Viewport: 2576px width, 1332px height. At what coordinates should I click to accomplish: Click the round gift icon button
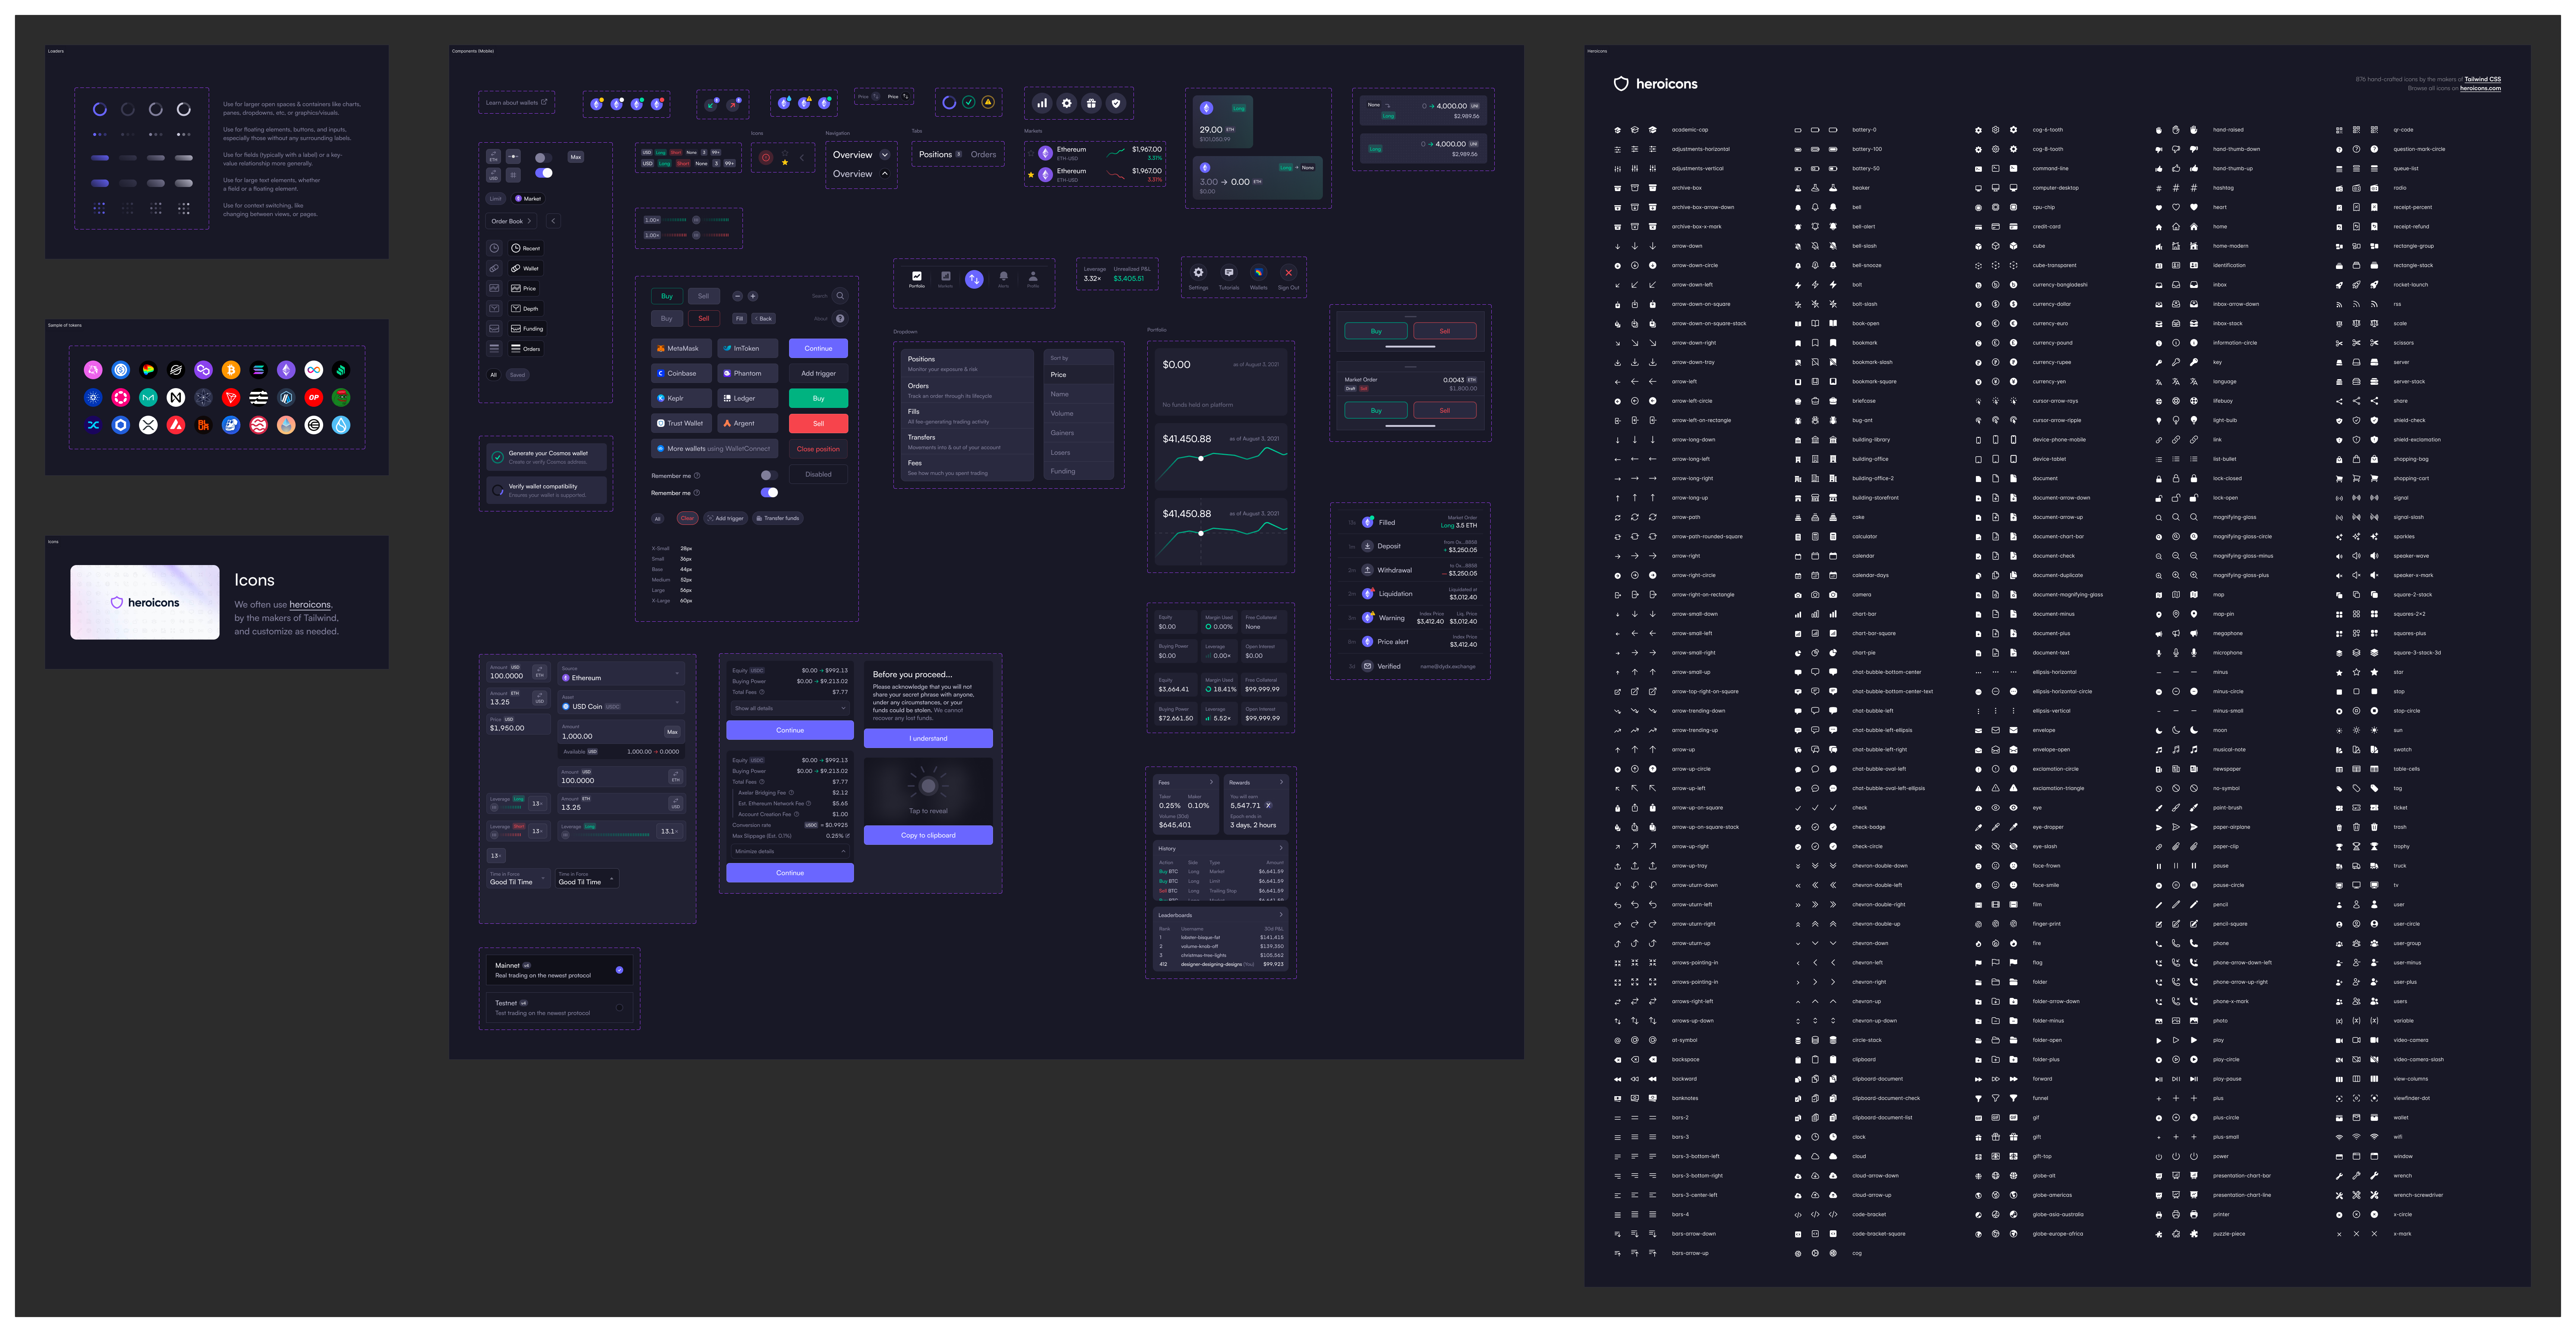click(x=1091, y=103)
